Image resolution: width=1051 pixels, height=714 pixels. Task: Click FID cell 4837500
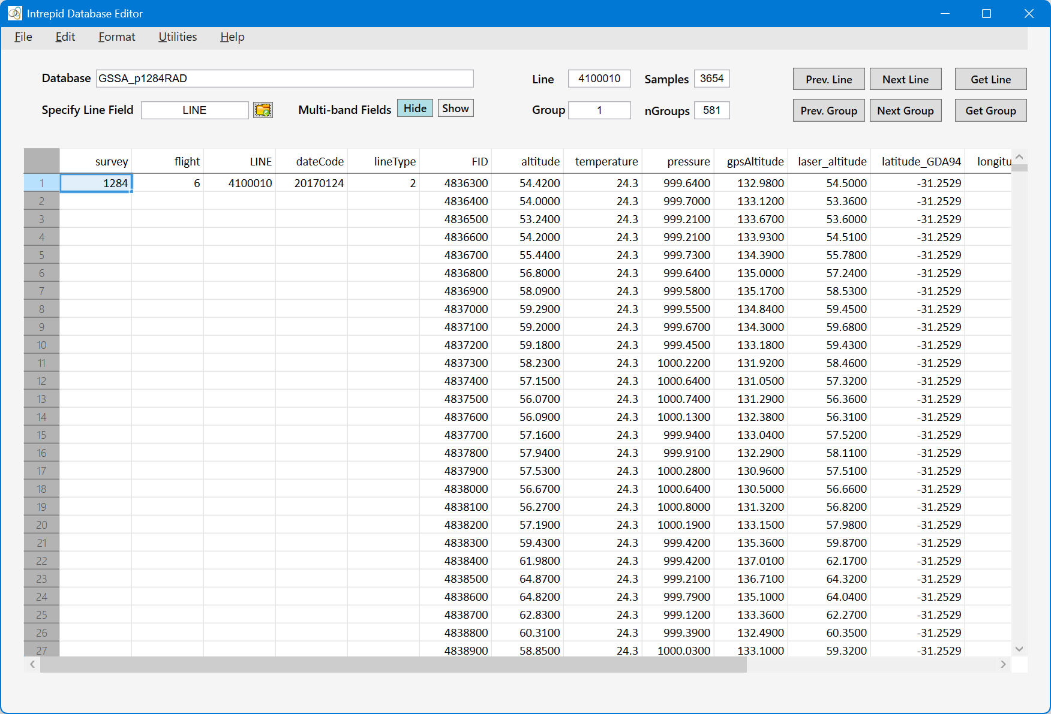pyautogui.click(x=456, y=399)
